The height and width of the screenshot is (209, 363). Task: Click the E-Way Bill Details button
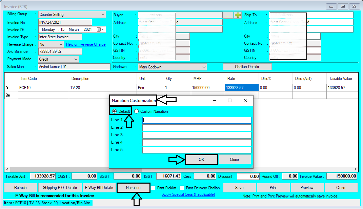click(x=99, y=188)
